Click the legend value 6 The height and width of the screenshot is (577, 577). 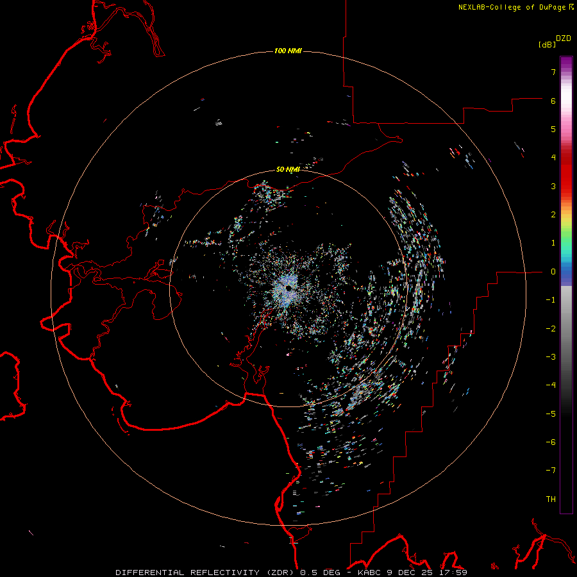pyautogui.click(x=553, y=101)
